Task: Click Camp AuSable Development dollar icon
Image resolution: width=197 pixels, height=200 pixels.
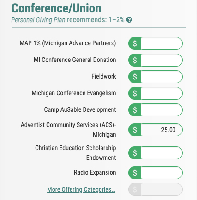Action: [x=135, y=110]
